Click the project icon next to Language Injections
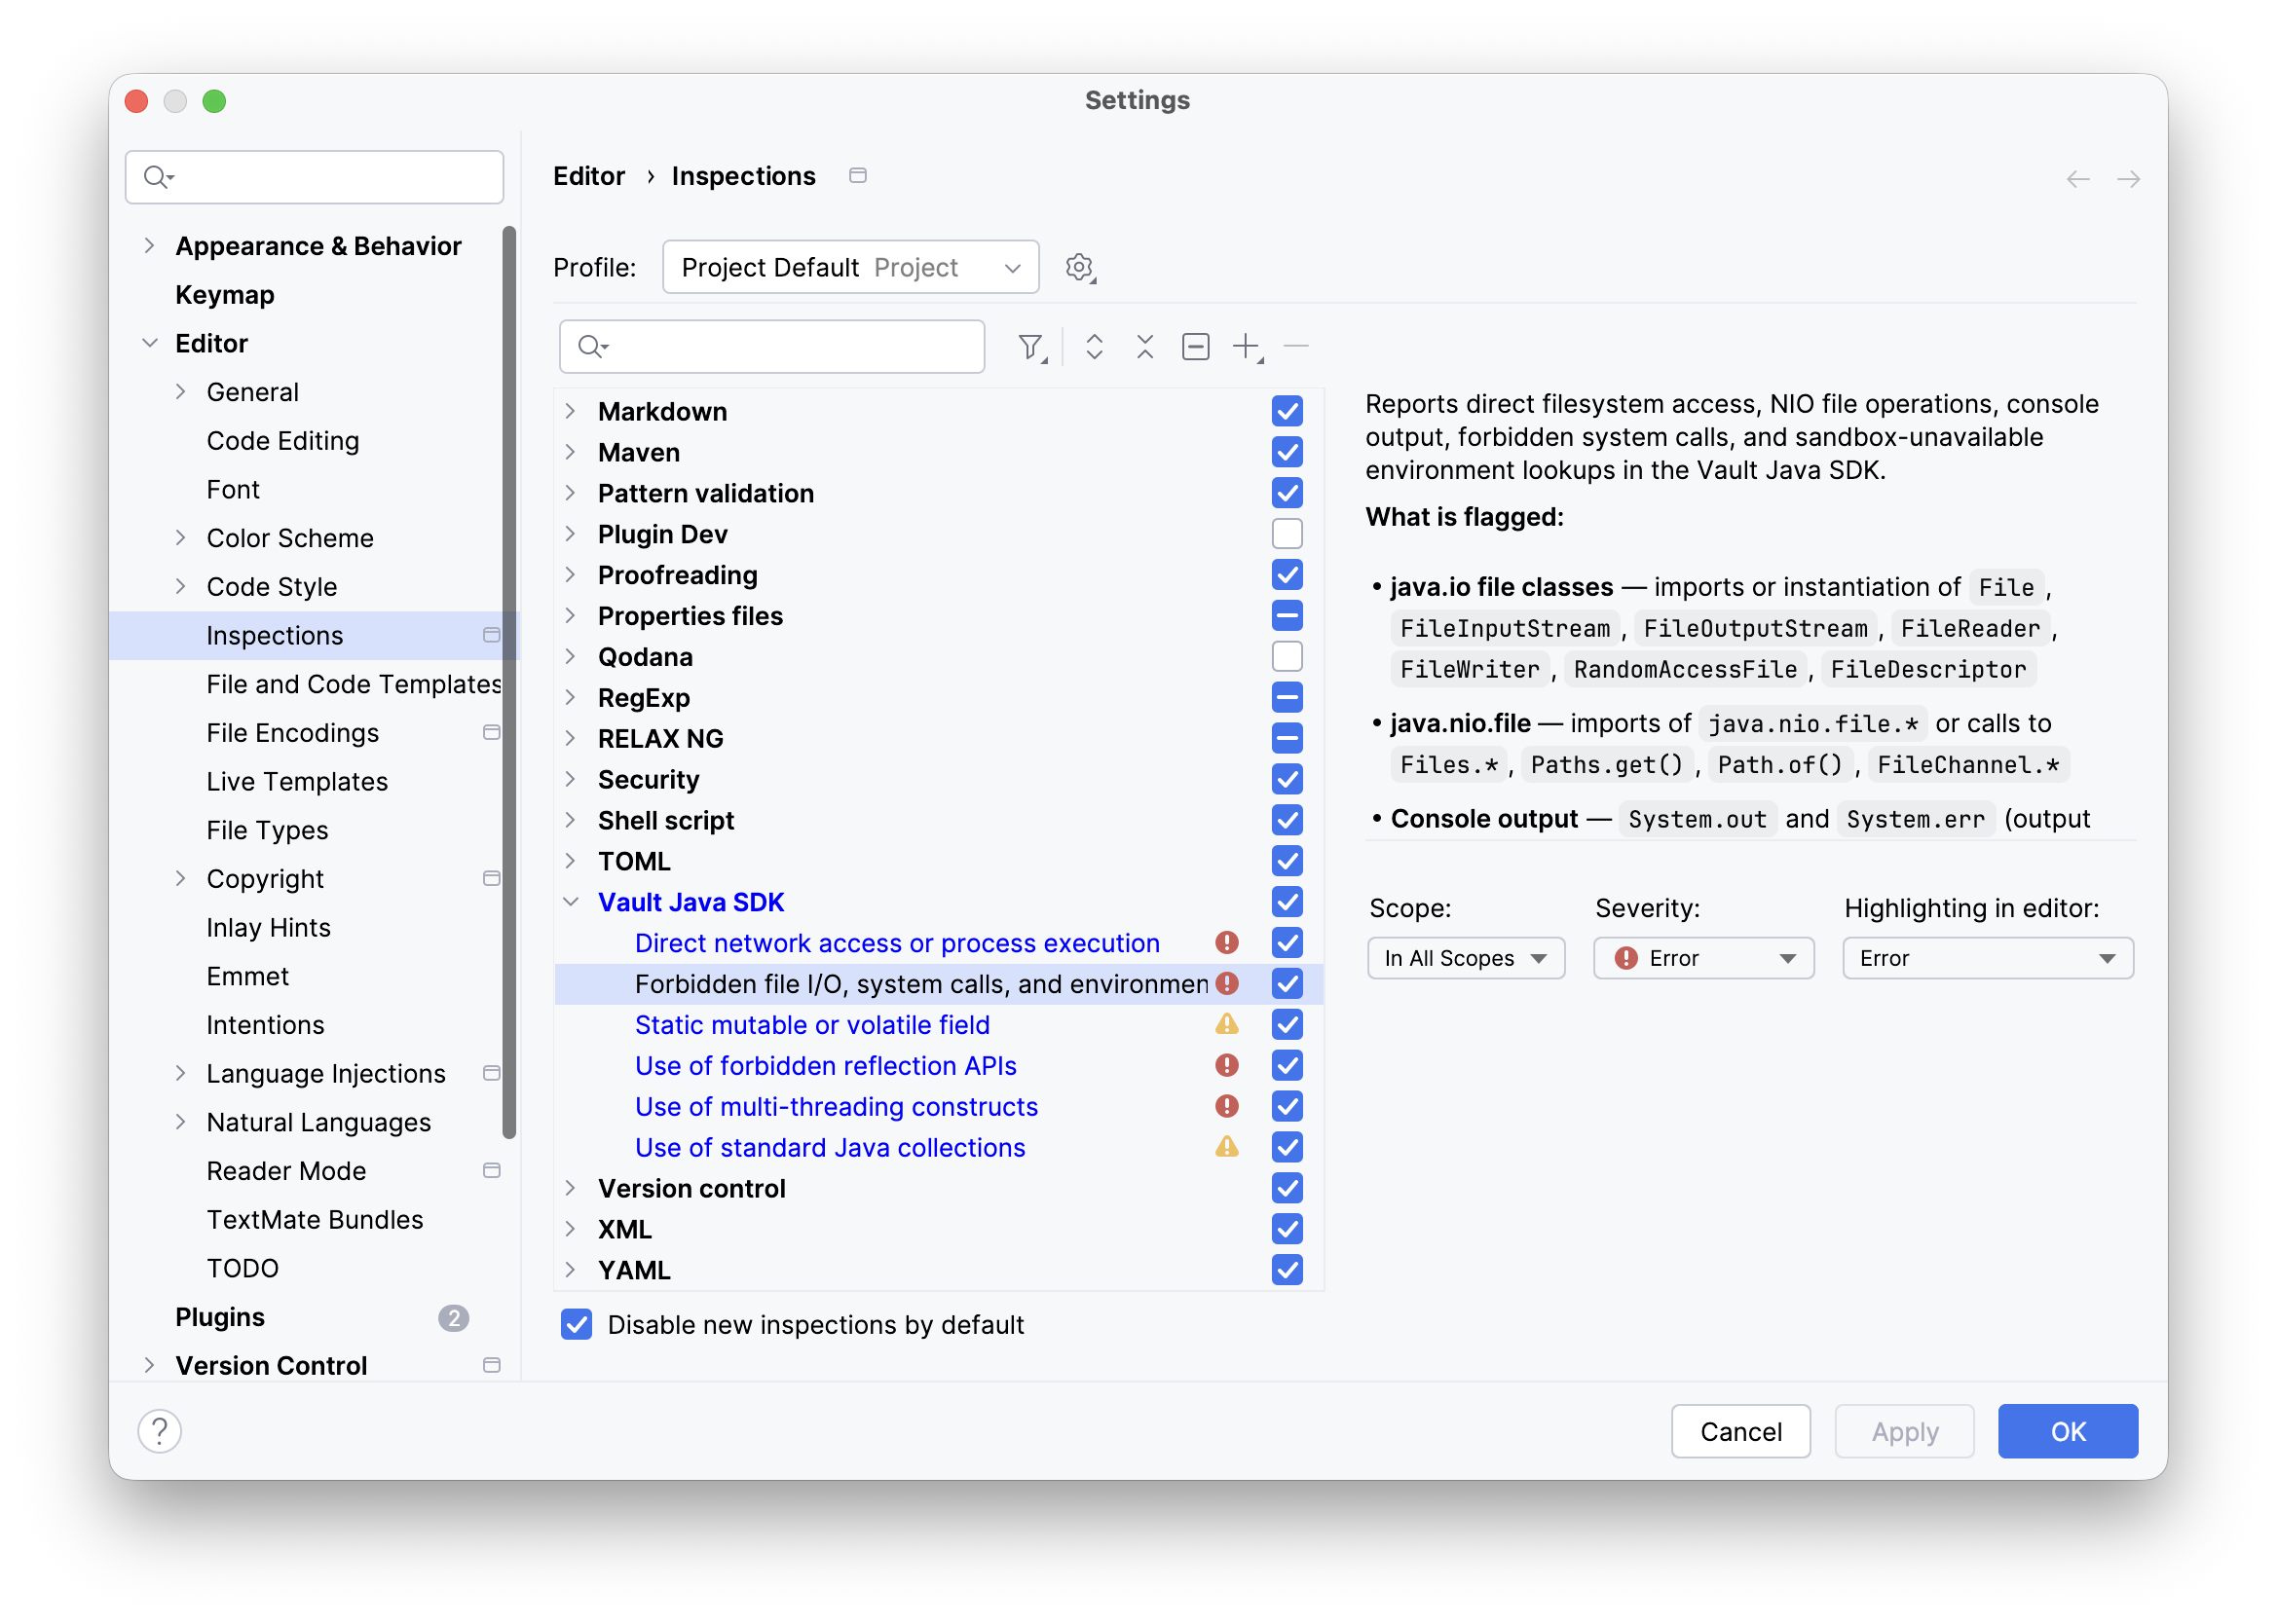Image resolution: width=2277 pixels, height=1624 pixels. (491, 1074)
